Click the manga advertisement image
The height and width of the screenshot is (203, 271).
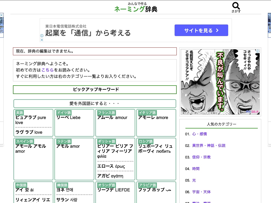click(x=221, y=82)
